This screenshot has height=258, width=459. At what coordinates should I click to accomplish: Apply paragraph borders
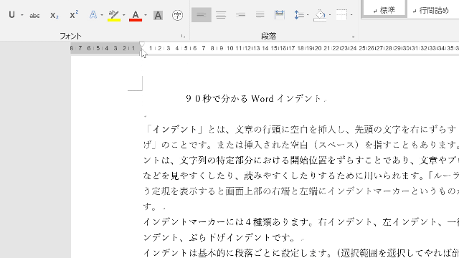341,14
